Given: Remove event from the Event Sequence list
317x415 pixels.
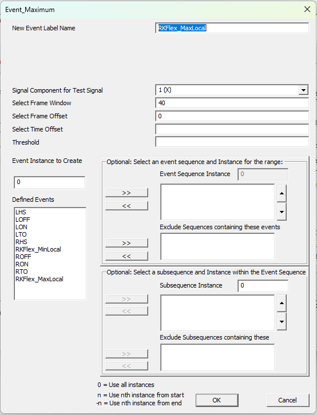Looking at the screenshot, I should (x=126, y=206).
